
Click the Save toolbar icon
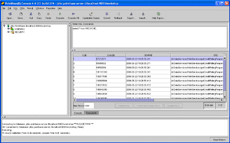21,14
